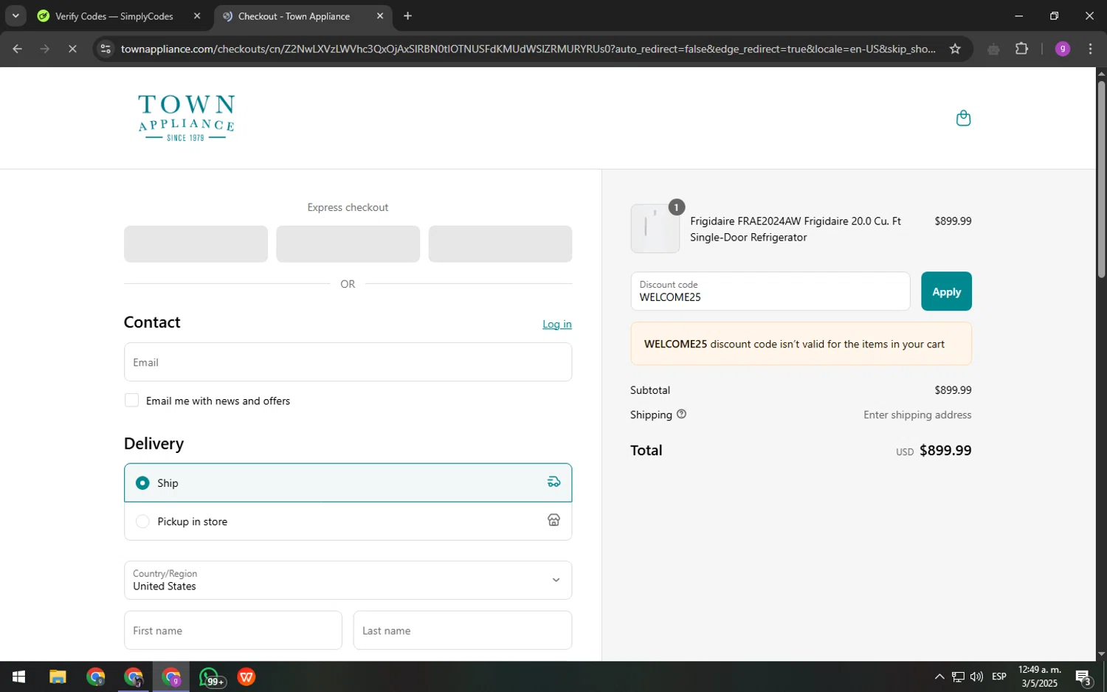1107x692 pixels.
Task: Focus the Email input field
Action: [348, 361]
